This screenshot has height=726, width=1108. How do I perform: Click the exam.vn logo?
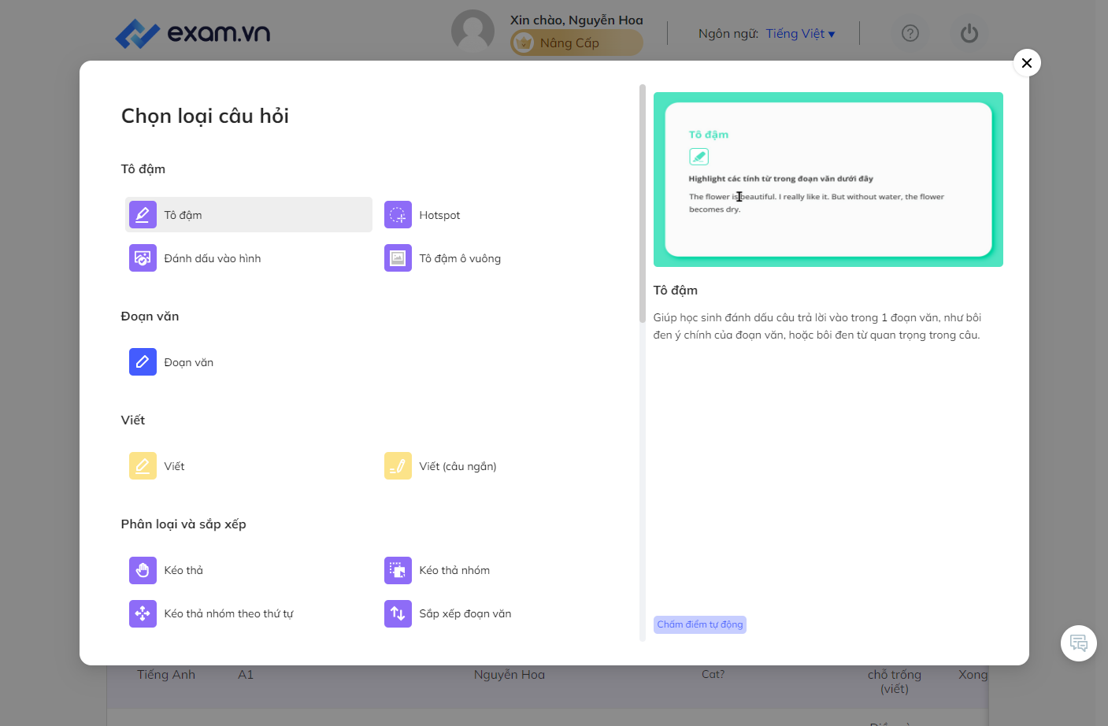193,33
